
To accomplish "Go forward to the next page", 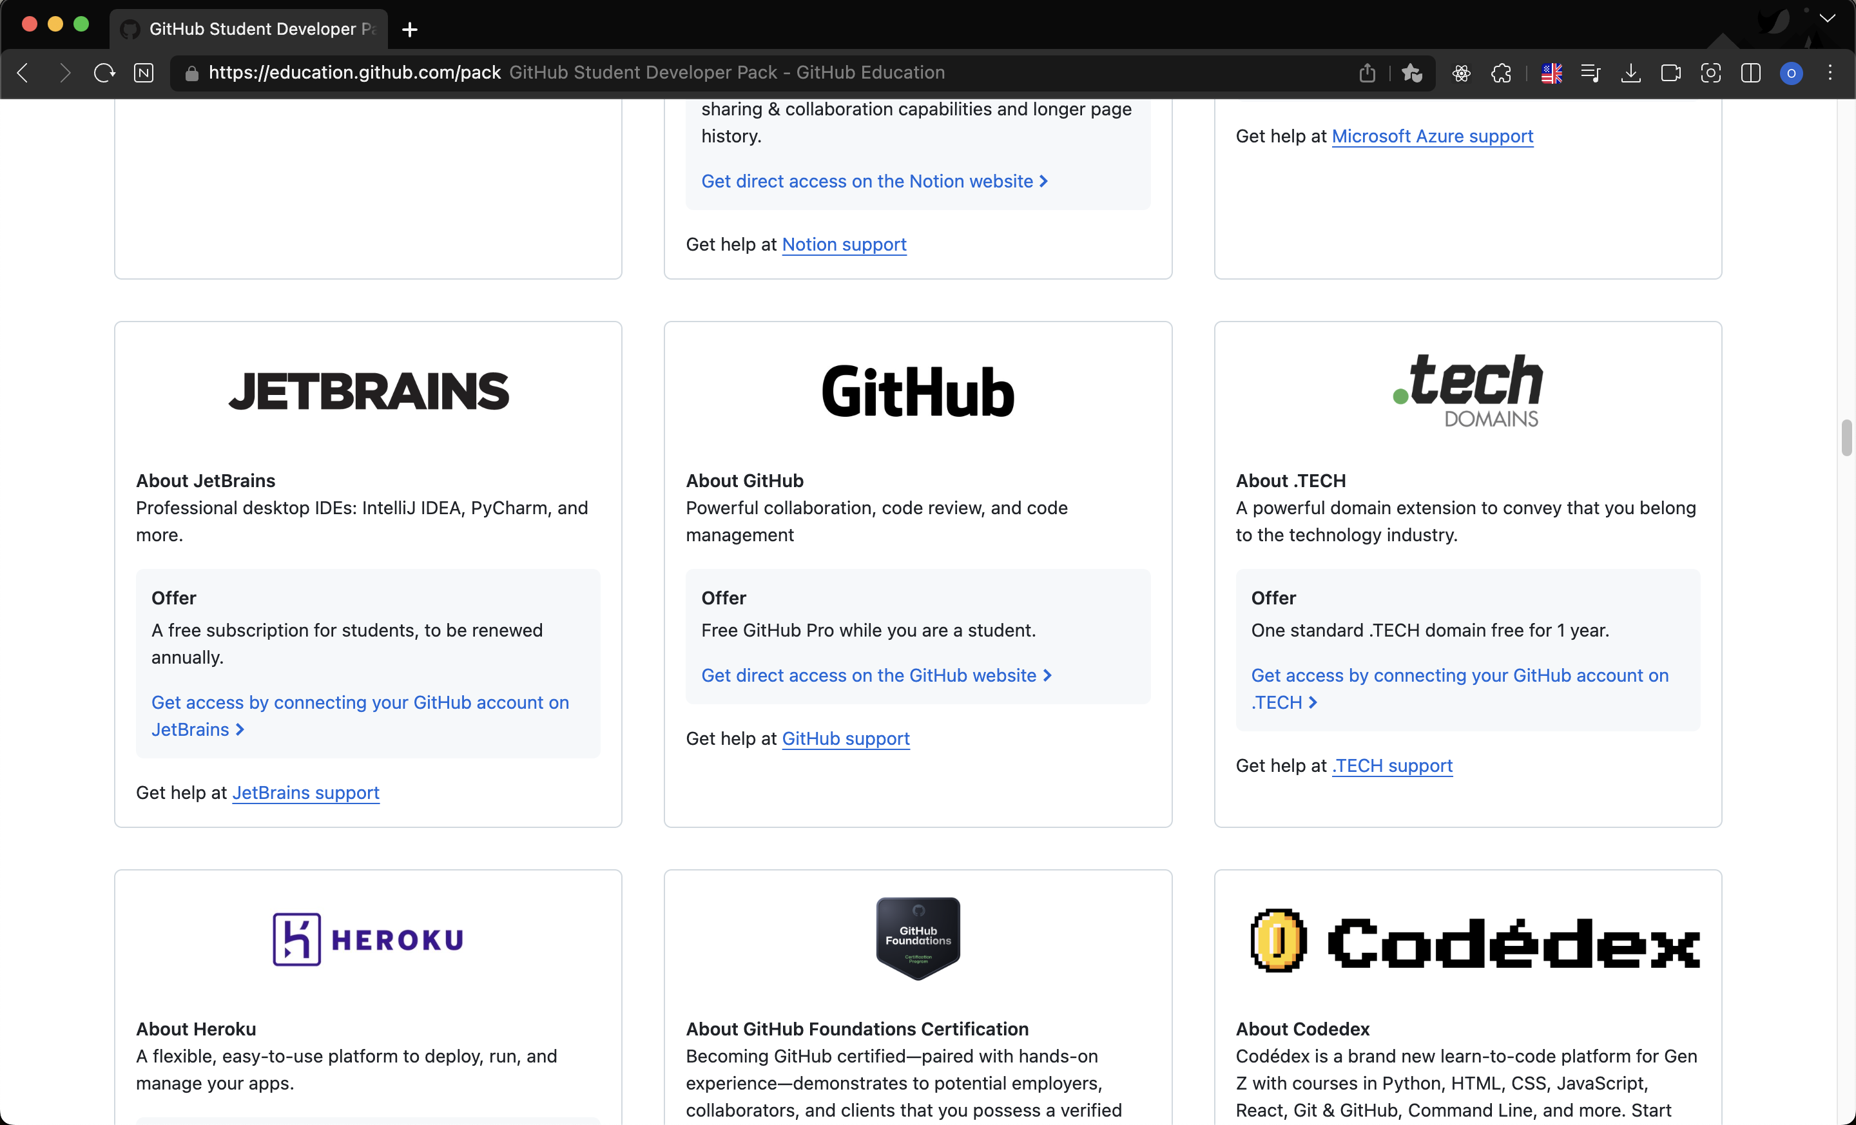I will 65,73.
